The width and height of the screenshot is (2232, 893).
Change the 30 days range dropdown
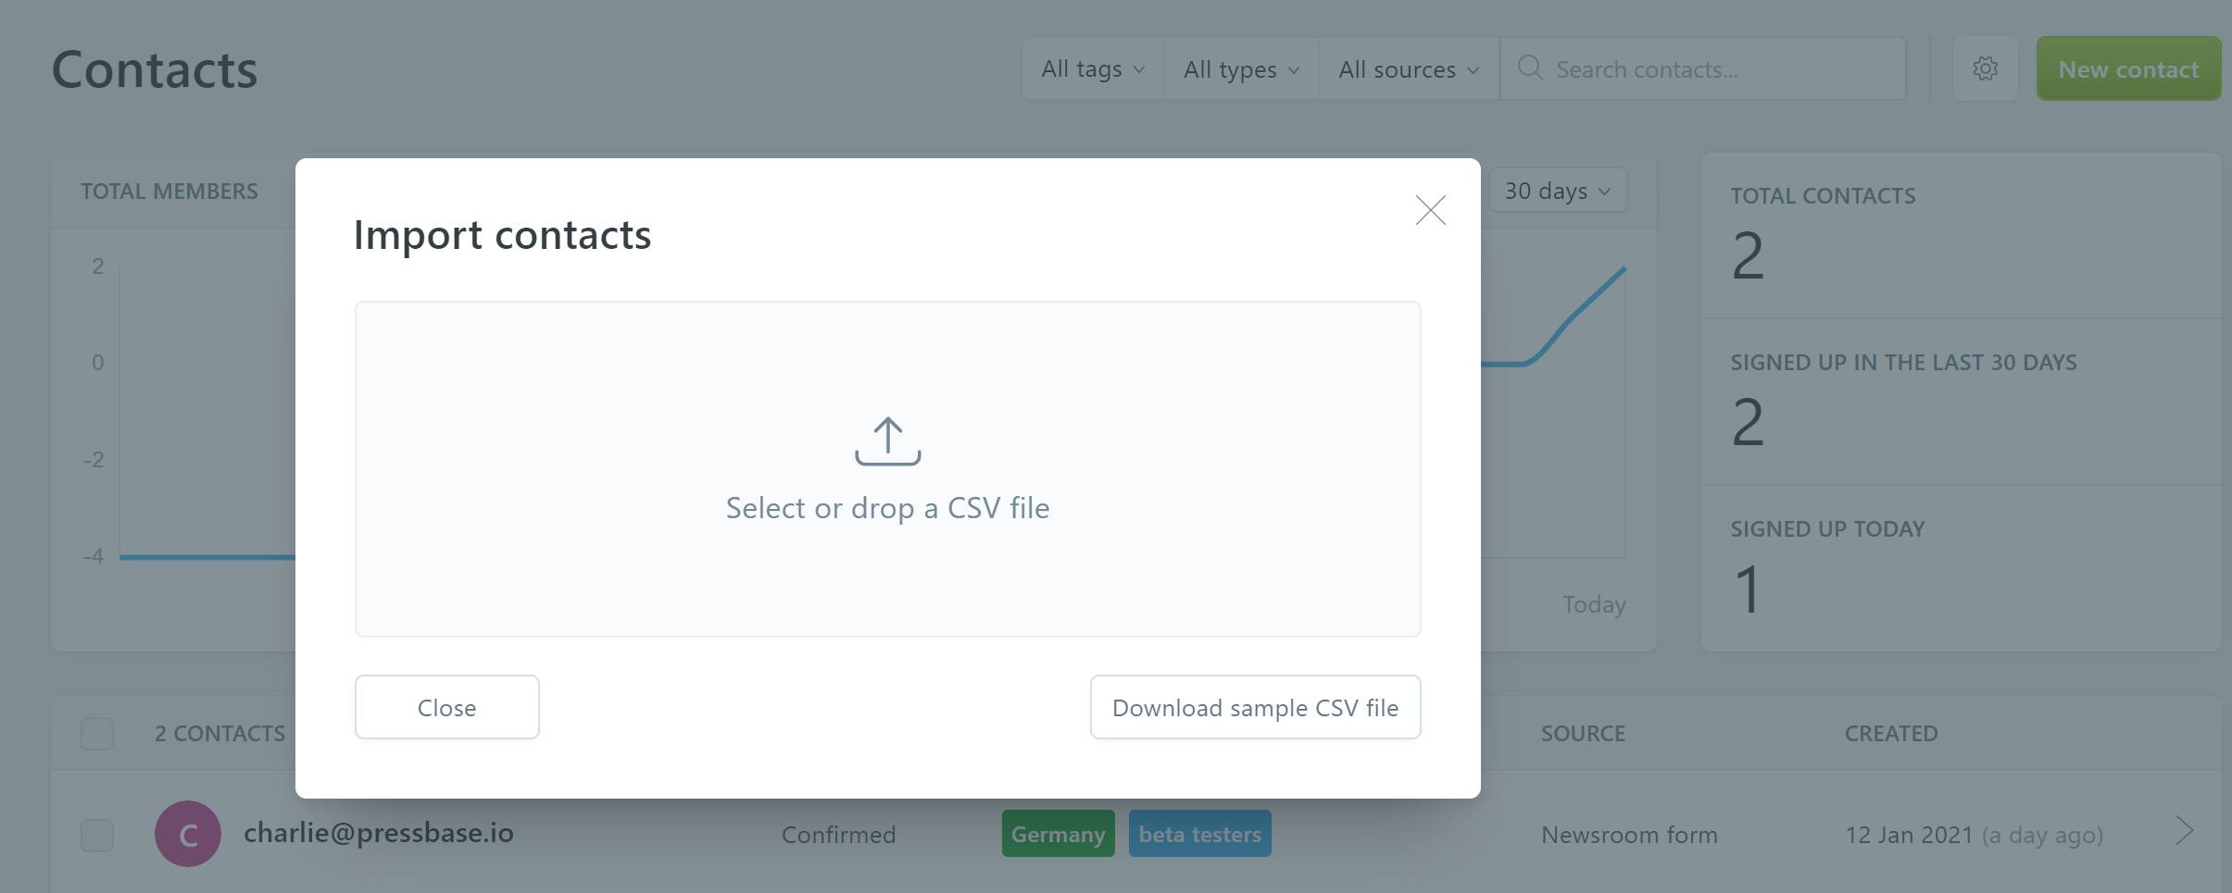click(1557, 191)
